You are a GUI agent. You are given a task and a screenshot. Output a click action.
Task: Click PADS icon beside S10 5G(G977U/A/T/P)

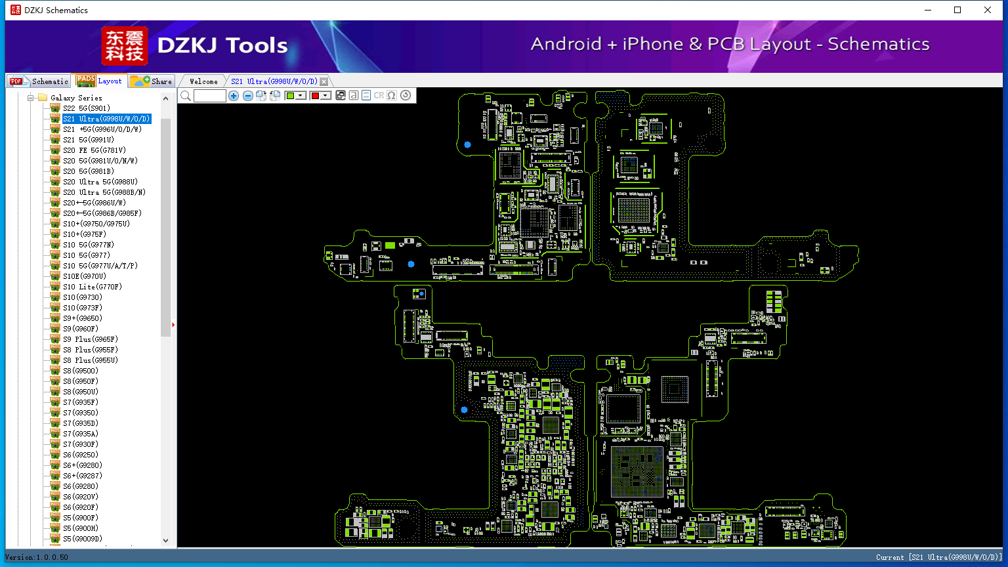(x=55, y=266)
